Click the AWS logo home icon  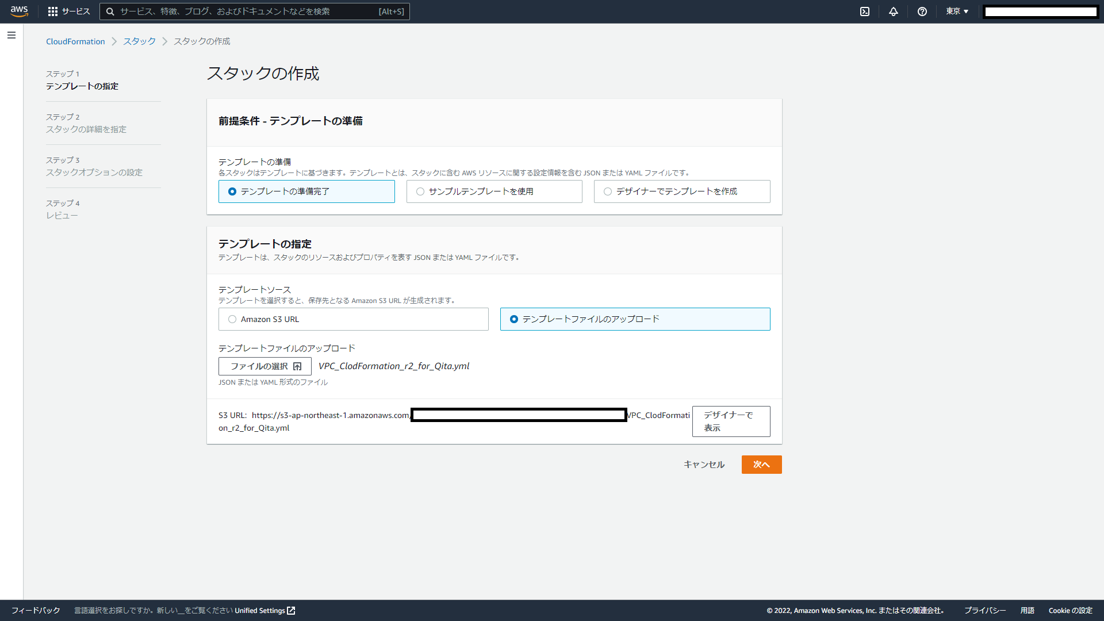click(x=19, y=11)
